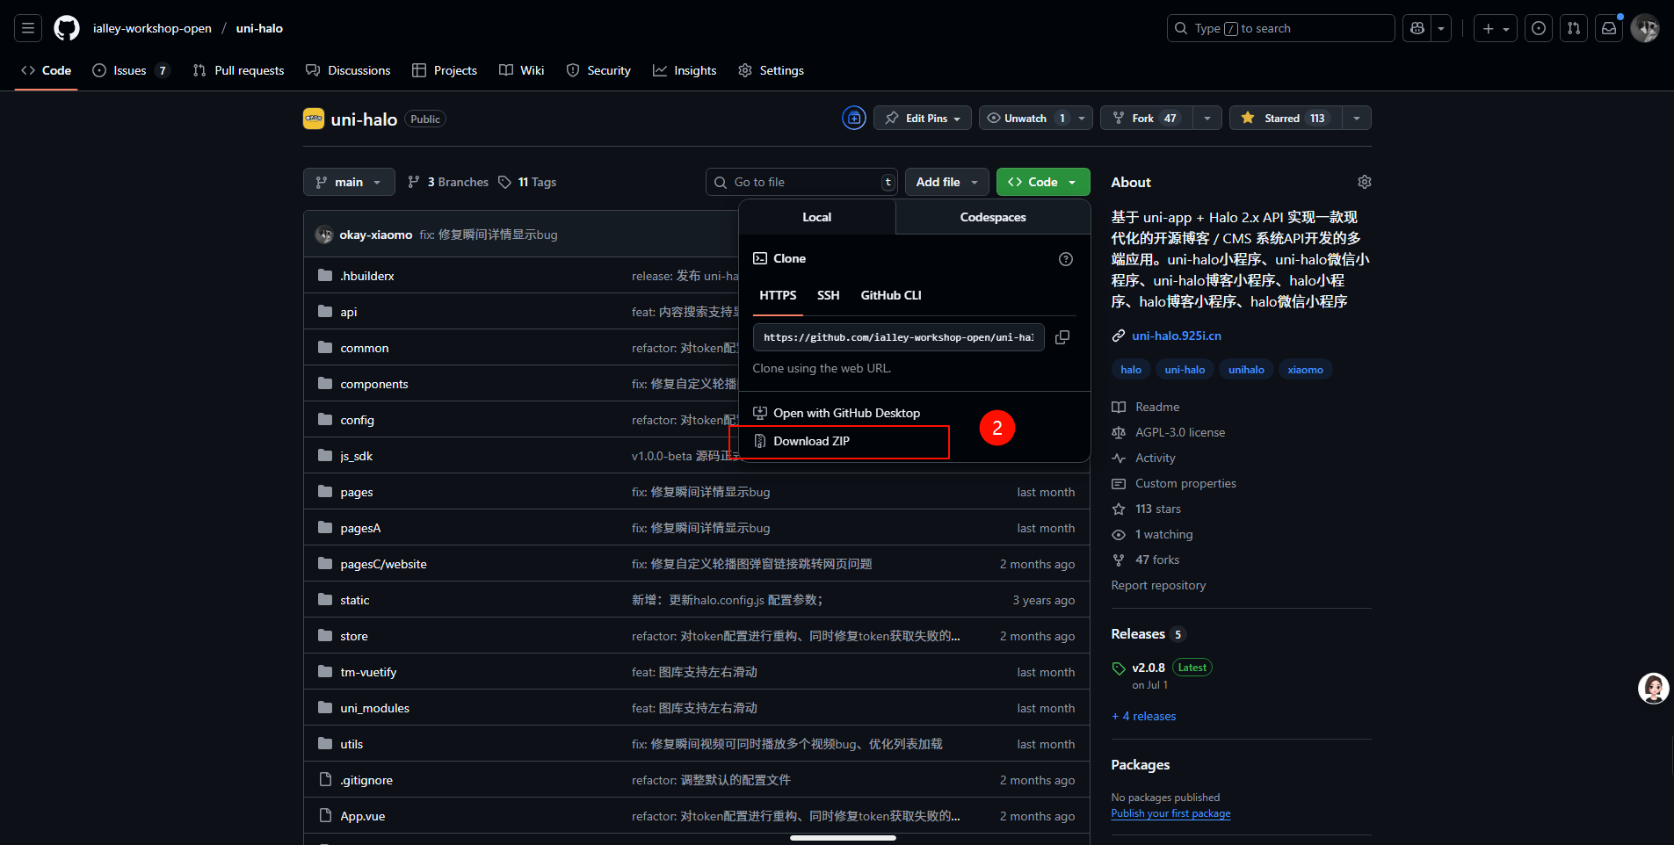The height and width of the screenshot is (845, 1674).
Task: Open the main branch selector
Action: [349, 182]
